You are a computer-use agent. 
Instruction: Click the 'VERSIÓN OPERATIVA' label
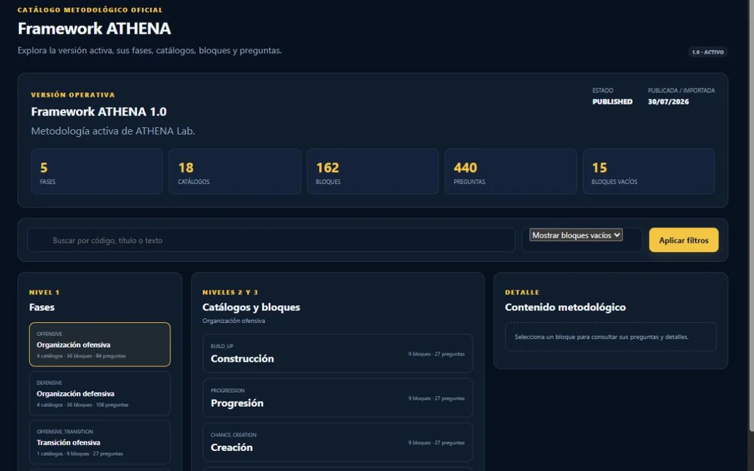click(x=73, y=95)
